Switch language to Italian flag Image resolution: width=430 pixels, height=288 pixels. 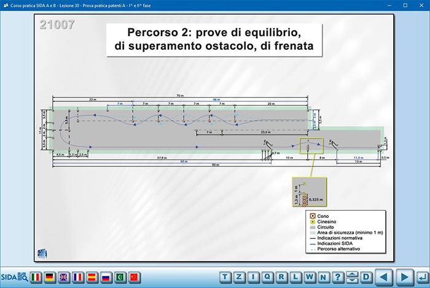pyautogui.click(x=36, y=277)
